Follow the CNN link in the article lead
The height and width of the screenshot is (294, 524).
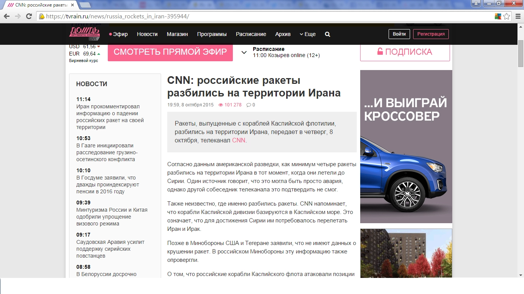click(238, 140)
